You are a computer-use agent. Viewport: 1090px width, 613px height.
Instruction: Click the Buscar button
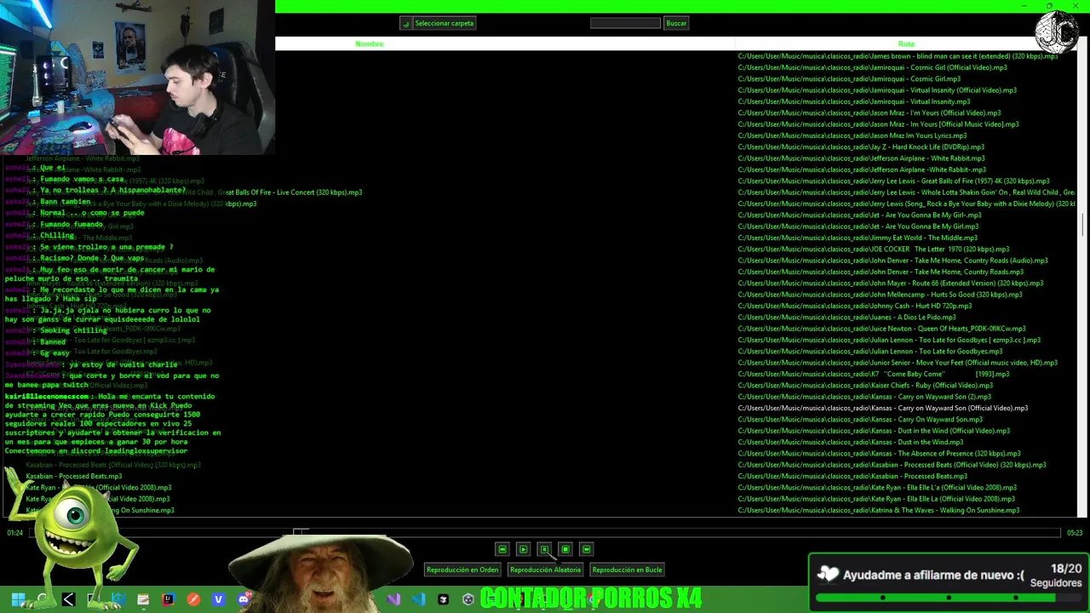[x=676, y=23]
